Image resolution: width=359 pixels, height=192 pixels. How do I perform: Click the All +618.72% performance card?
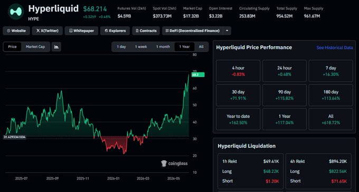(x=330, y=119)
